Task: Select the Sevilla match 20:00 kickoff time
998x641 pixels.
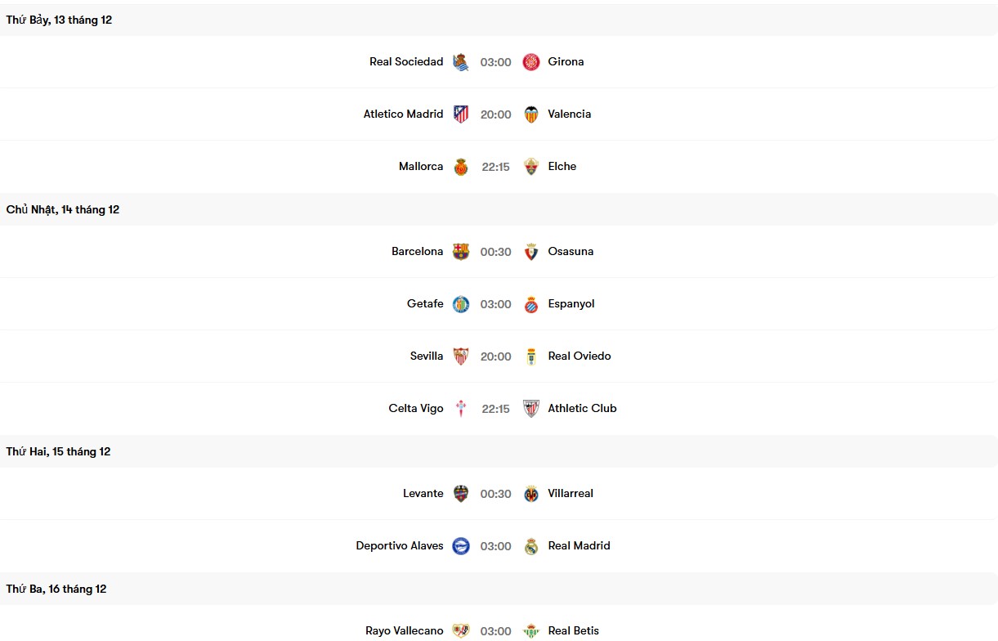Action: 495,356
